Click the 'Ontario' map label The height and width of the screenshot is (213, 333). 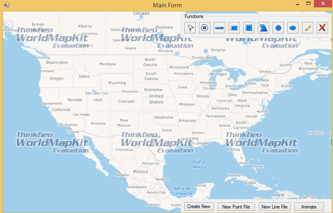[x=218, y=50]
